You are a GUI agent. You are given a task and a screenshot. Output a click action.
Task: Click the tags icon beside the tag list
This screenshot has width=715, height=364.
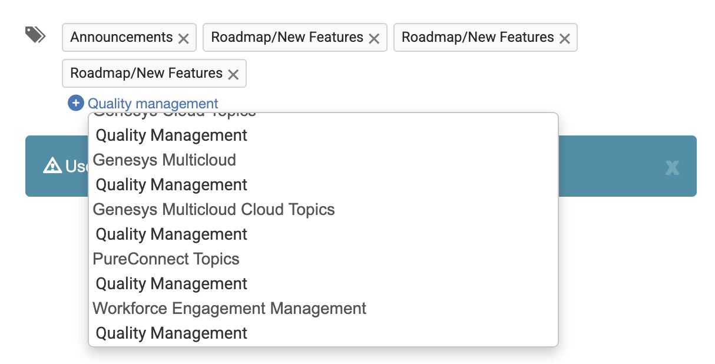[35, 35]
